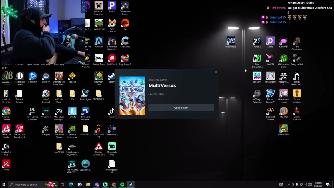The height and width of the screenshot is (188, 334).
Task: Select the Buckshot Roulette icon
Action: 270,114
